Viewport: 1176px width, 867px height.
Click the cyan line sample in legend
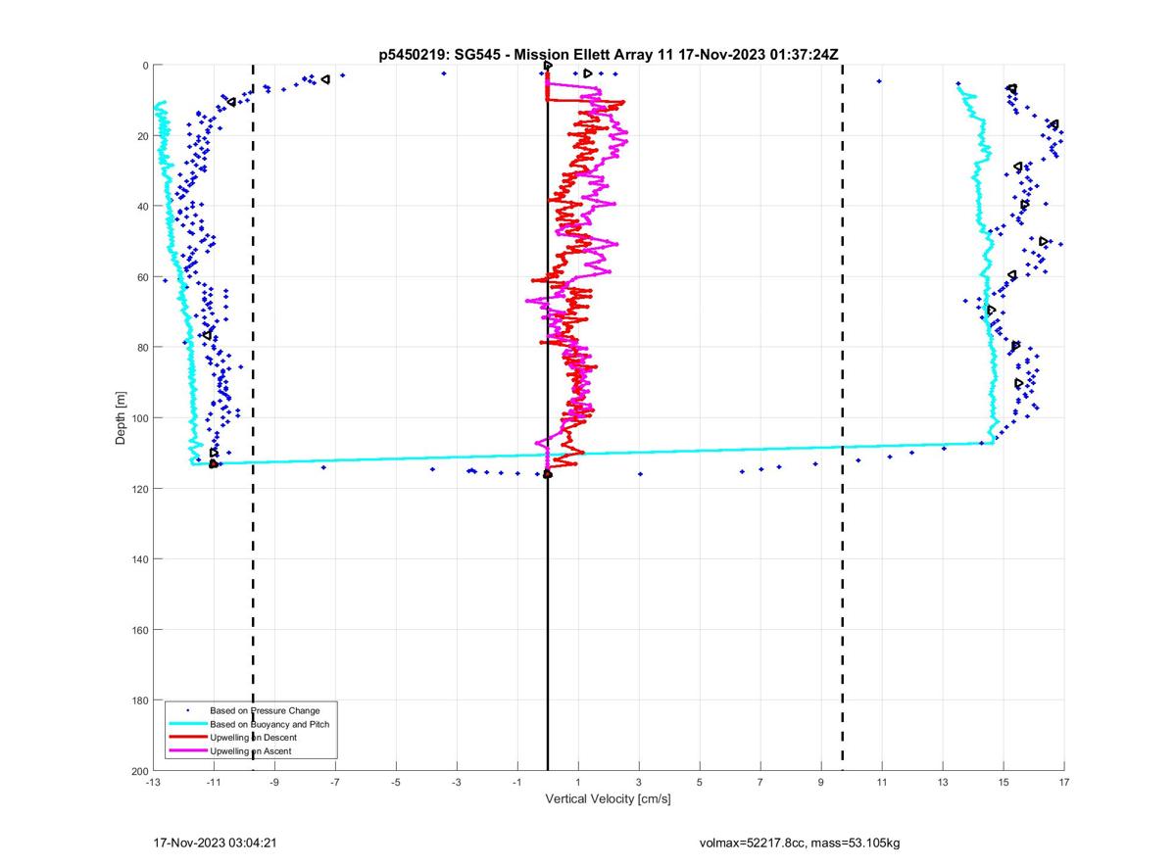(x=187, y=724)
